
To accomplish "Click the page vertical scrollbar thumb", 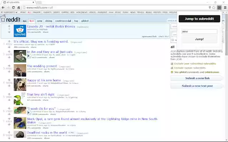I will [227, 35].
